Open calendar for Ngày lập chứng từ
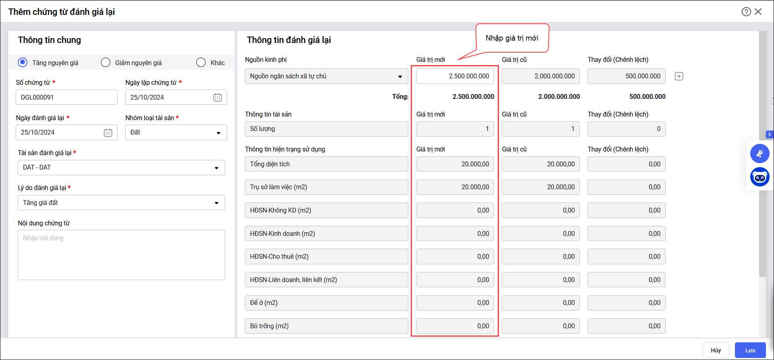Image resolution: width=774 pixels, height=360 pixels. [x=217, y=97]
